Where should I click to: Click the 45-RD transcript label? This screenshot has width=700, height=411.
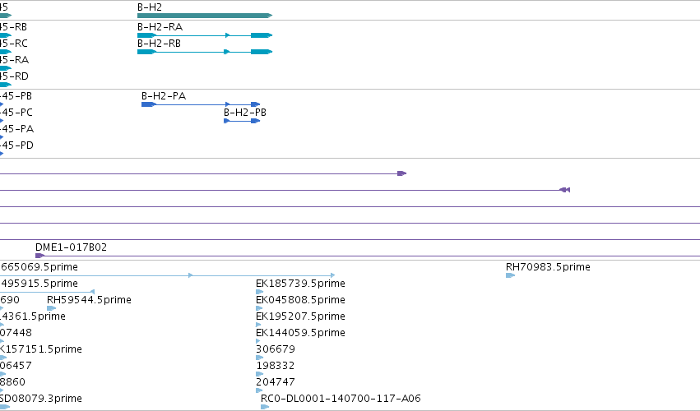point(14,76)
